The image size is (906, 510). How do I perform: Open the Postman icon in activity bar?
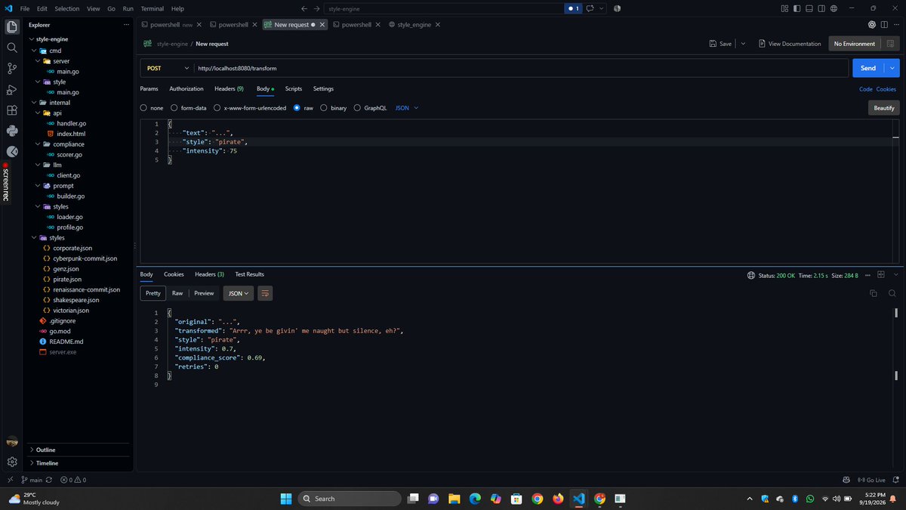coord(12,151)
